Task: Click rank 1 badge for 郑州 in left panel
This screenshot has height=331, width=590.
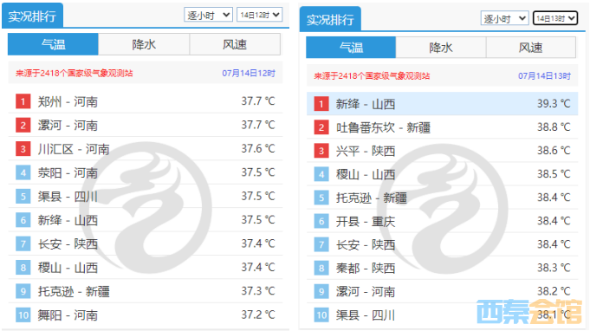Action: pyautogui.click(x=23, y=101)
